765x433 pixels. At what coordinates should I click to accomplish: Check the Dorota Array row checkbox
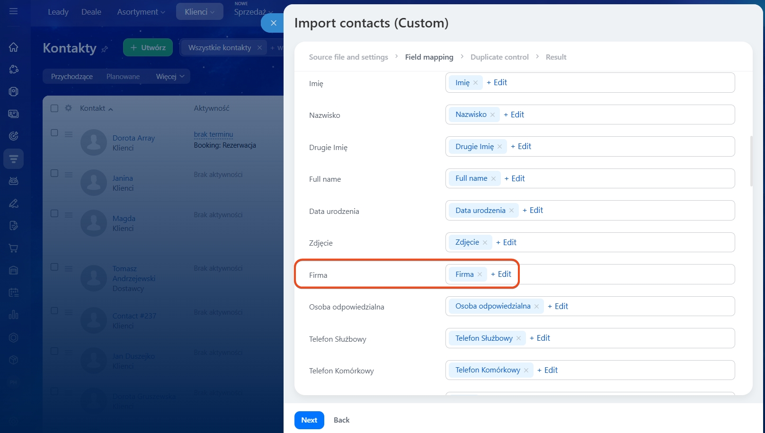pyautogui.click(x=54, y=133)
